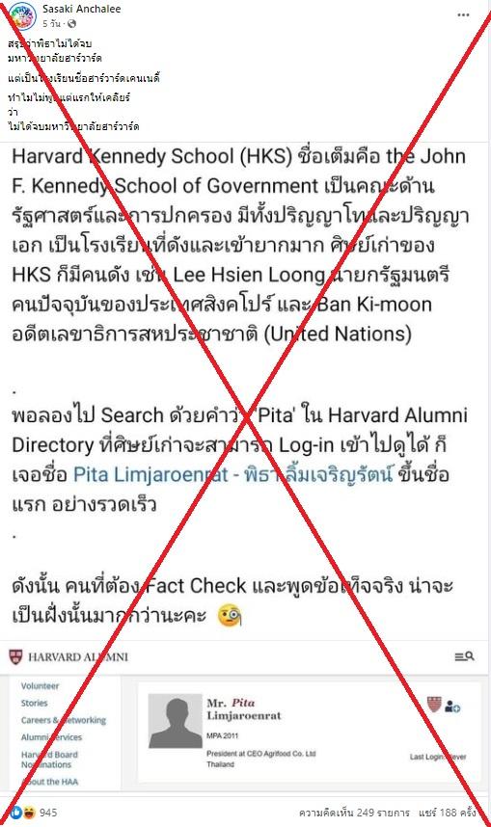Click the Harvard crest badge beside Pita
The image size is (491, 827).
point(434,705)
